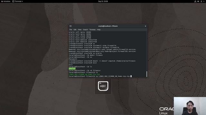Image resolution: width=206 pixels, height=115 pixels.
Task: Click the green LINUX.X64_213000_db_home.zip.zip file listing
Action: click(x=84, y=74)
